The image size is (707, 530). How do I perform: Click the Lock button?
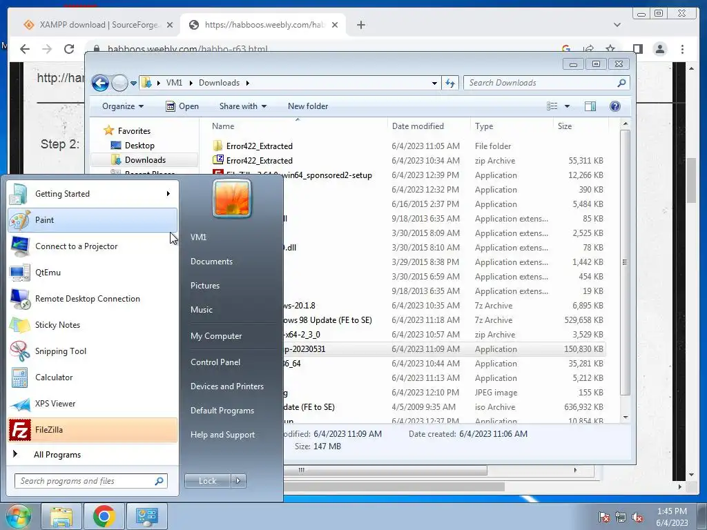[207, 481]
